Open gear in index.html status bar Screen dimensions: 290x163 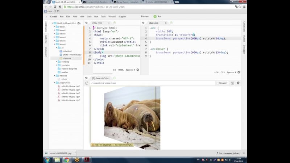point(137,70)
